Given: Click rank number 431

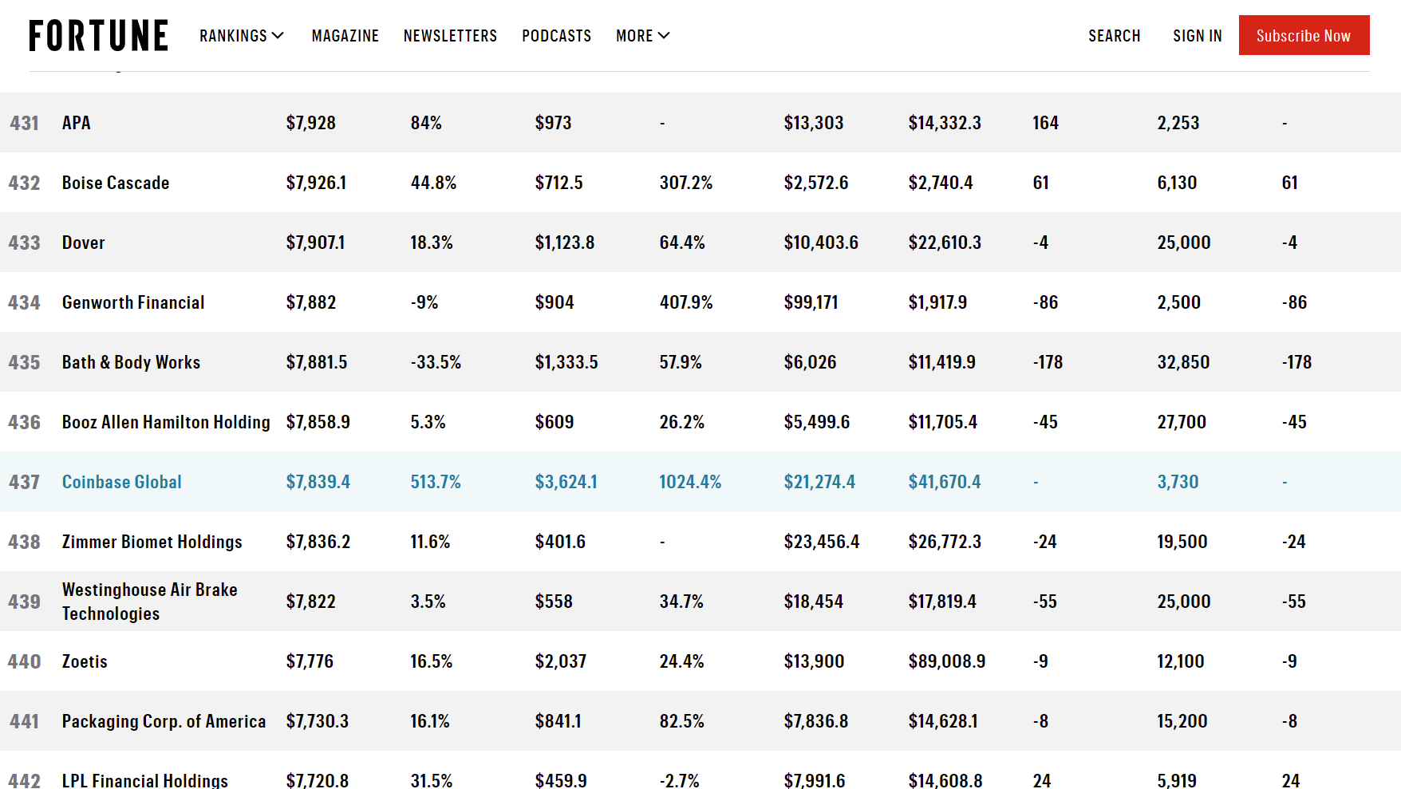Looking at the screenshot, I should [25, 123].
